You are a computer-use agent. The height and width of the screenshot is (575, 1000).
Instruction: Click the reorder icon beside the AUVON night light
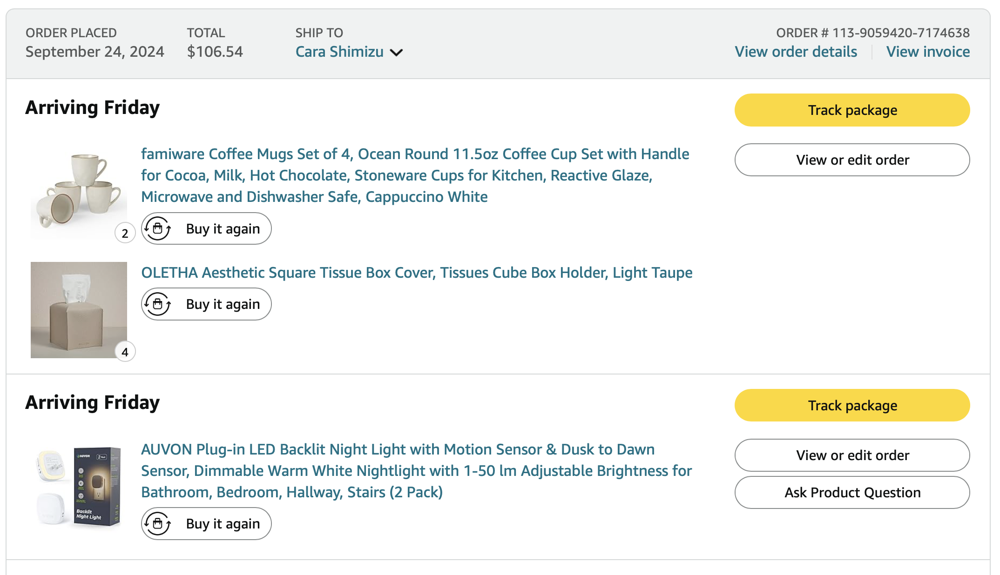(x=158, y=524)
